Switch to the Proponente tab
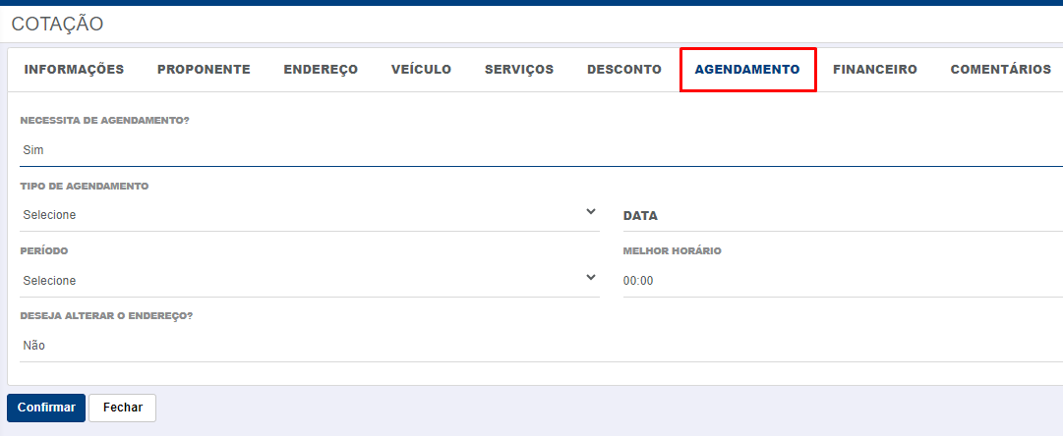 click(x=205, y=69)
